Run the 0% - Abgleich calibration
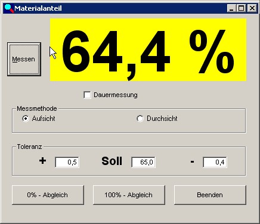Screen dimensions: 260x224 tap(48, 195)
